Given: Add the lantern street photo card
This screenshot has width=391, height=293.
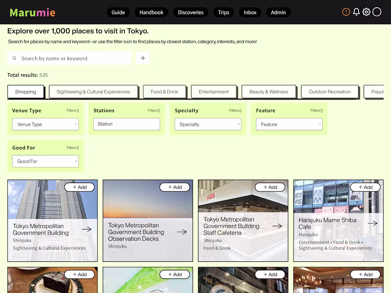Looking at the screenshot, I should 270,274.
